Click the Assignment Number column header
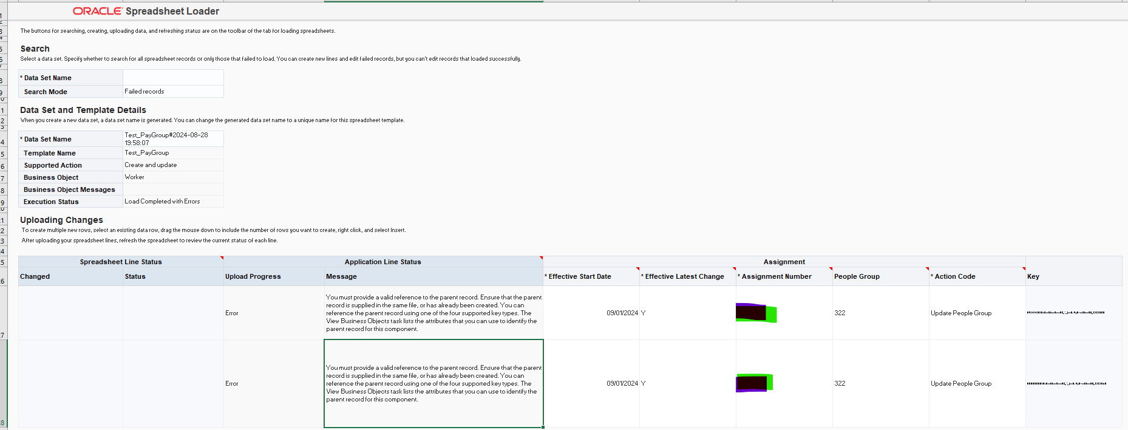The height and width of the screenshot is (430, 1128). (x=784, y=276)
